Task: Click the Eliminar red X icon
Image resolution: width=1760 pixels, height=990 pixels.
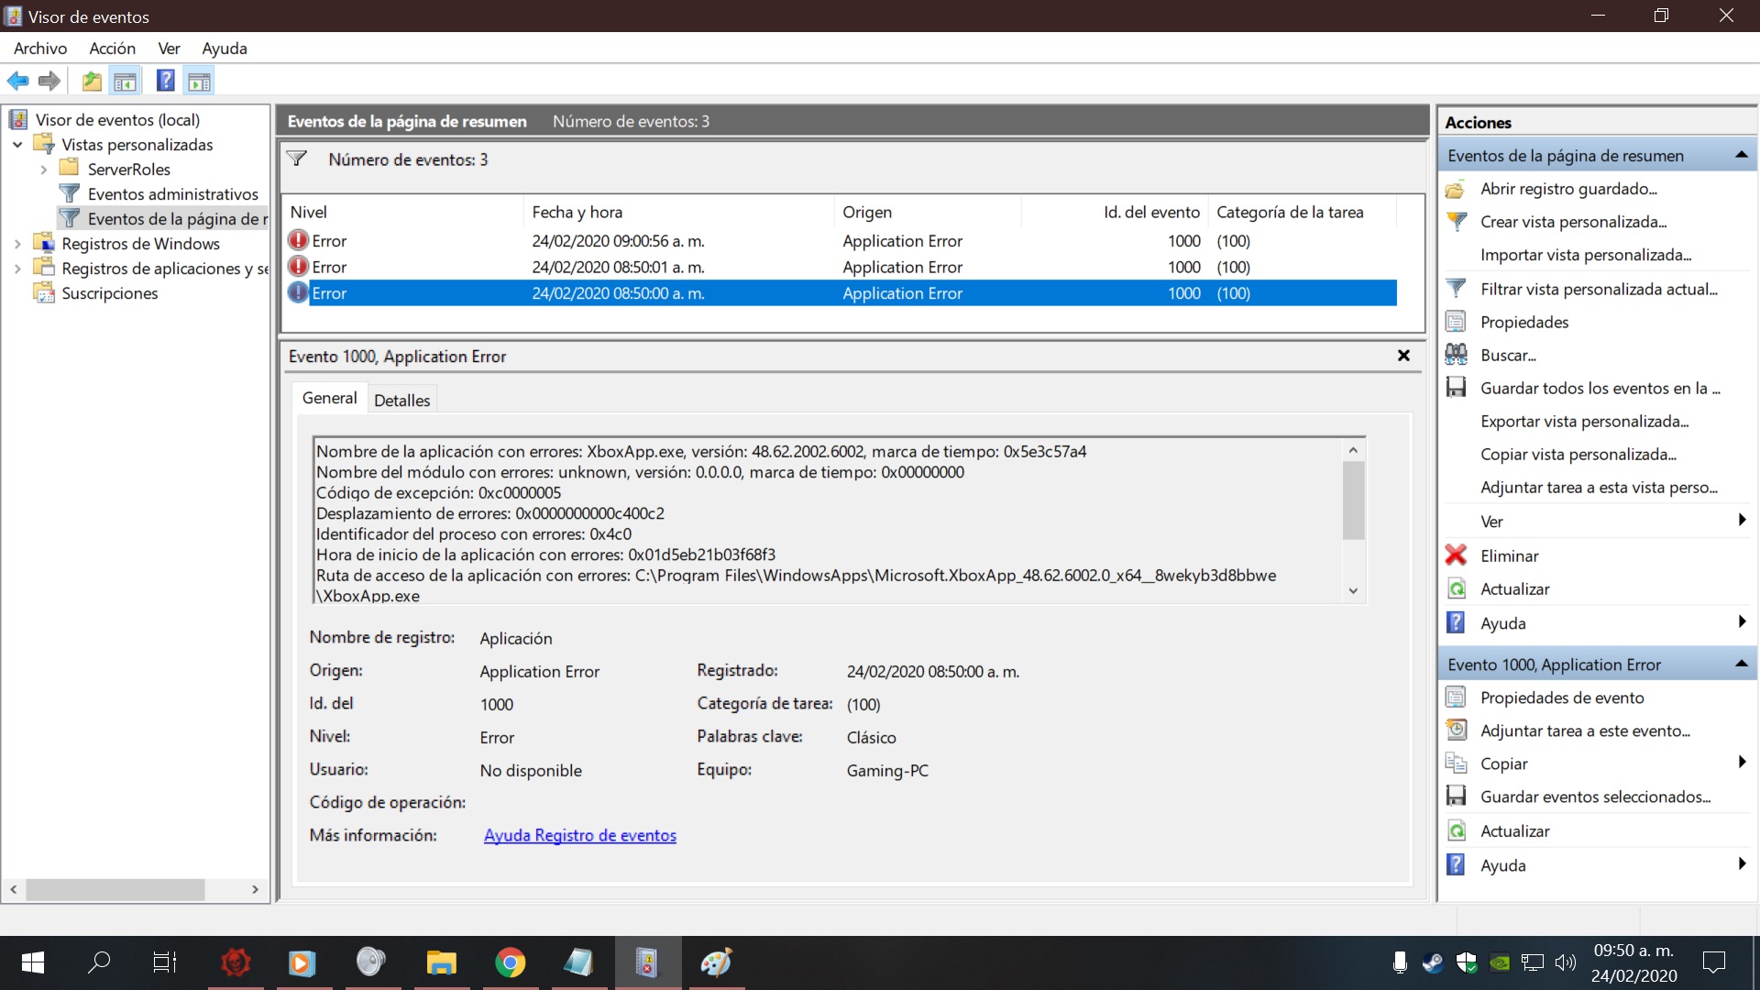Action: coord(1456,555)
